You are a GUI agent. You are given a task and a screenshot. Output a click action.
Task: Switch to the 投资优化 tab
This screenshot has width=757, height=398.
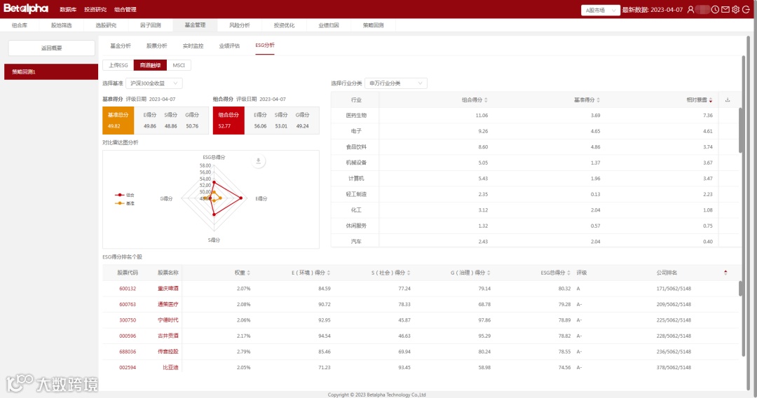pos(284,25)
